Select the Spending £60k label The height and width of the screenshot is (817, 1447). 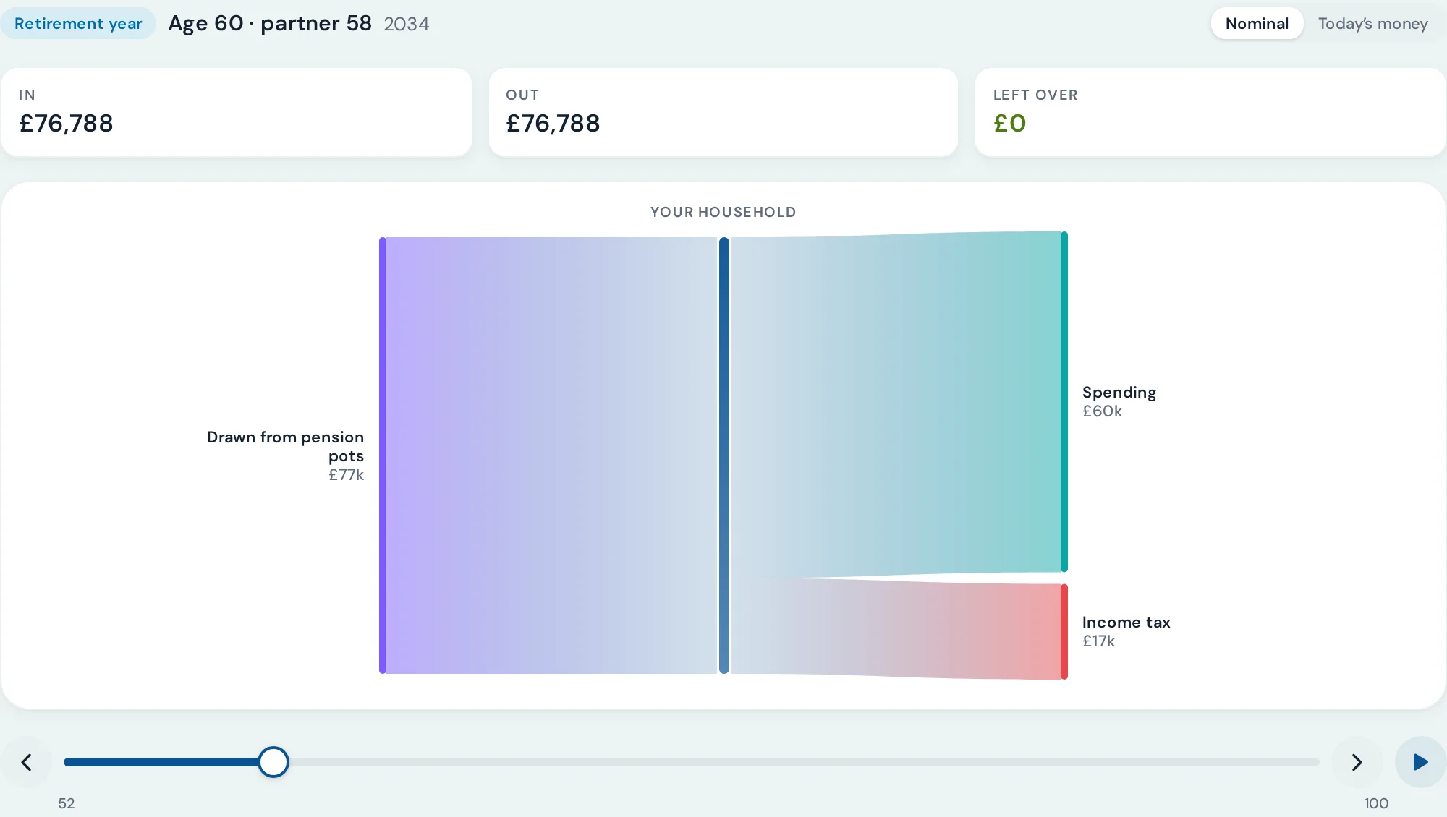[1119, 401]
